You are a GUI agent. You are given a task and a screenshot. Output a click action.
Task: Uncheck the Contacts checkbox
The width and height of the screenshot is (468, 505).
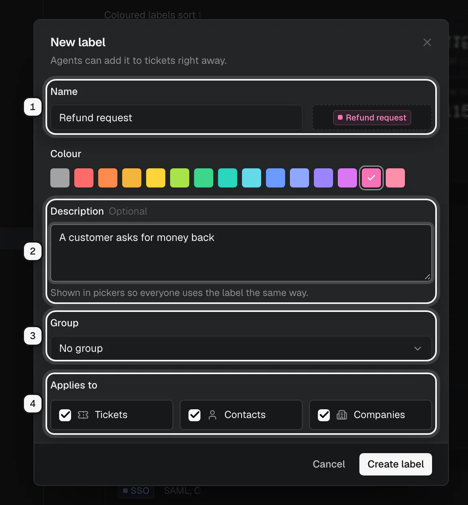click(194, 415)
